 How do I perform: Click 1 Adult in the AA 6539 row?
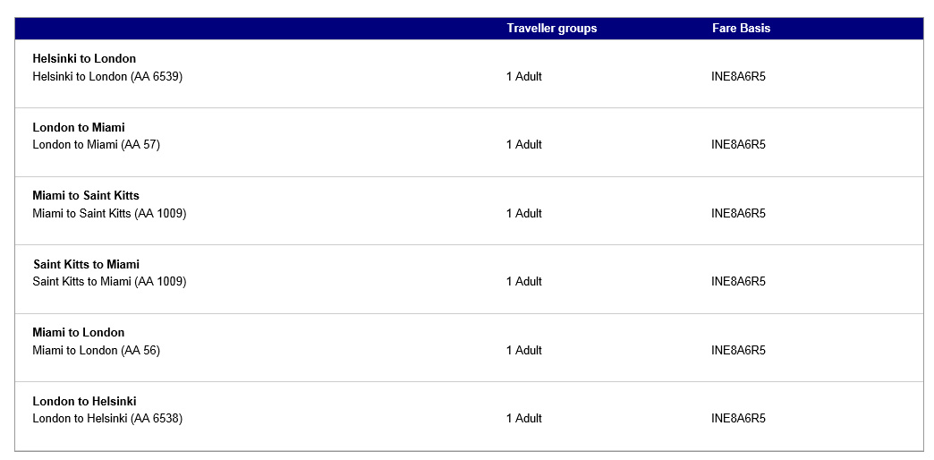[x=524, y=77]
